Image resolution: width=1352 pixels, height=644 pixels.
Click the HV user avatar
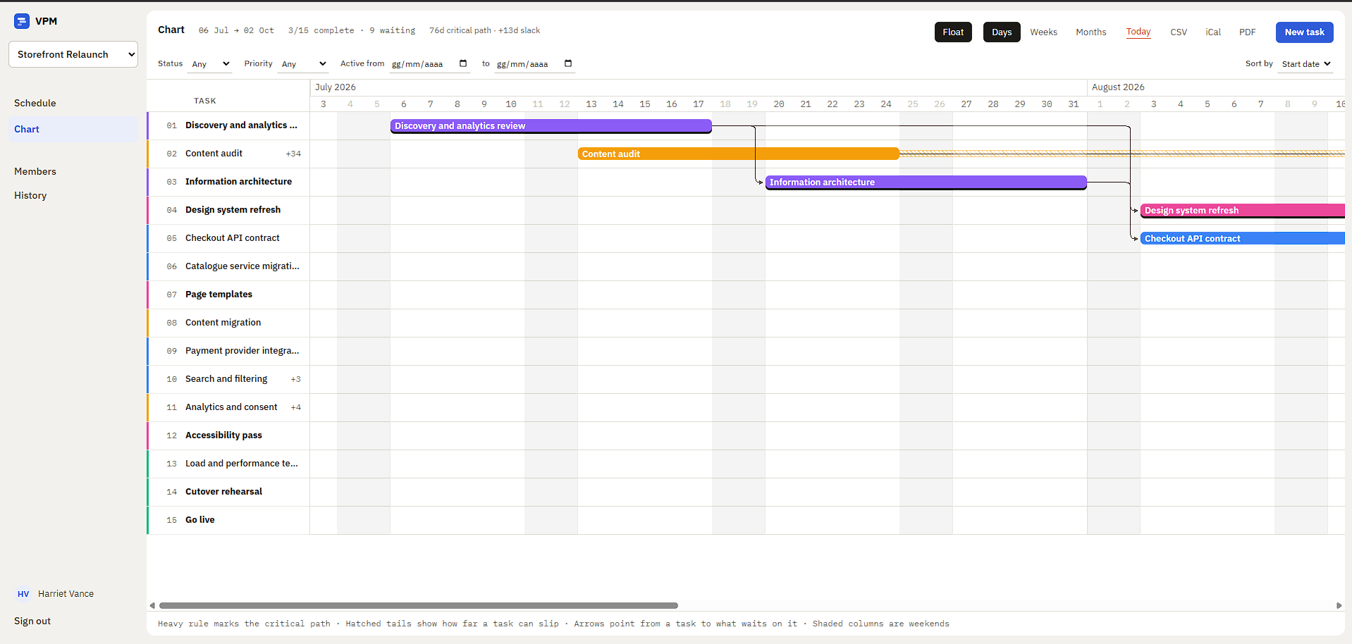click(23, 594)
